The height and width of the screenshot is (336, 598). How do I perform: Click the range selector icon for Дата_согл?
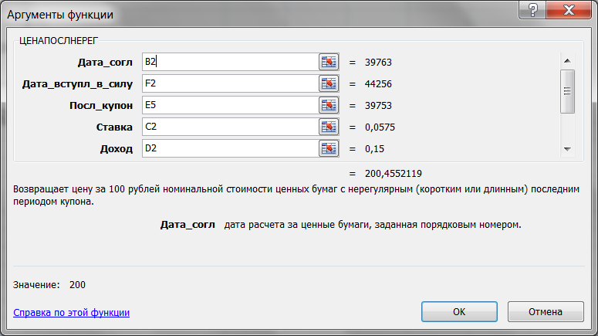(x=329, y=62)
